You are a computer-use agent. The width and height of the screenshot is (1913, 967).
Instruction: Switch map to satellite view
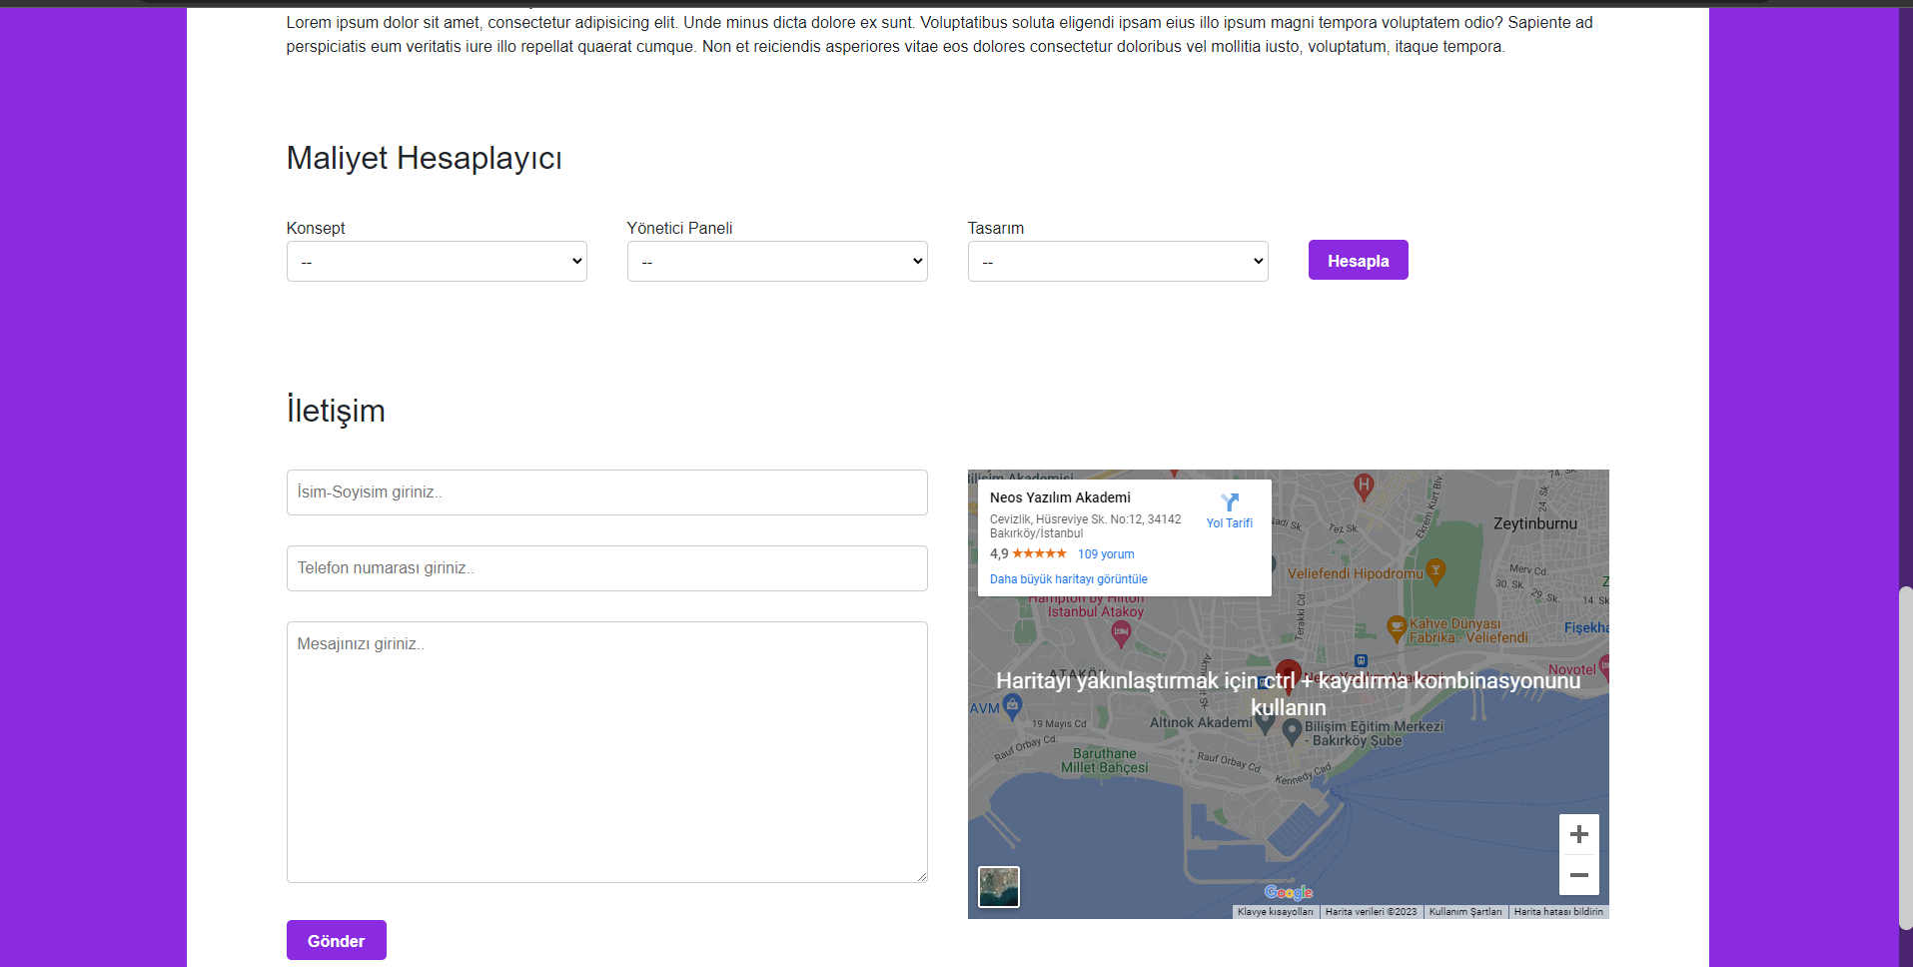[999, 886]
